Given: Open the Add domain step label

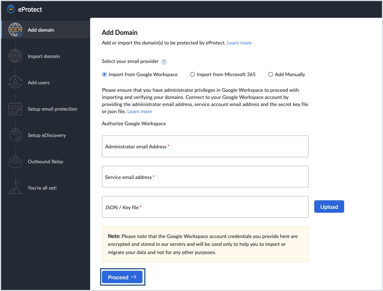Looking at the screenshot, I should pos(41,30).
